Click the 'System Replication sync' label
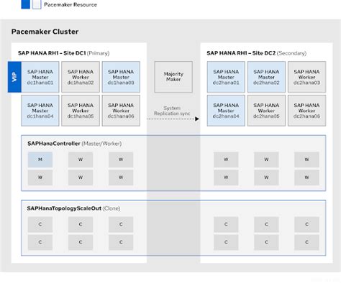Image resolution: width=341 pixels, height=283 pixels. click(172, 111)
